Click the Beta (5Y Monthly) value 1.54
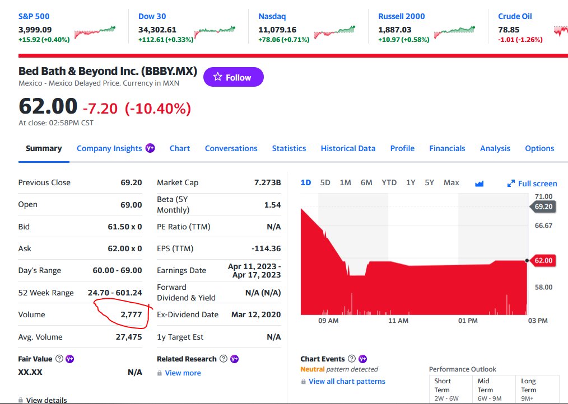568x404 pixels. 272,205
